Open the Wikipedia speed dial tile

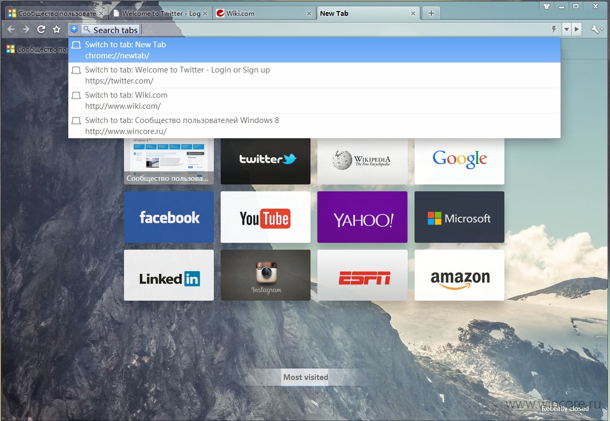(362, 161)
